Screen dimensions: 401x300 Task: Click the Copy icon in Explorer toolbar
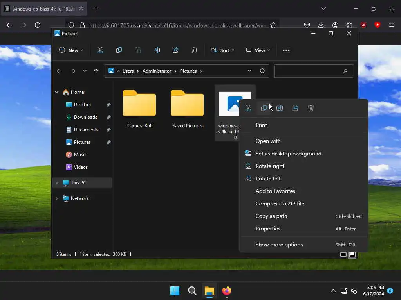coord(119,50)
